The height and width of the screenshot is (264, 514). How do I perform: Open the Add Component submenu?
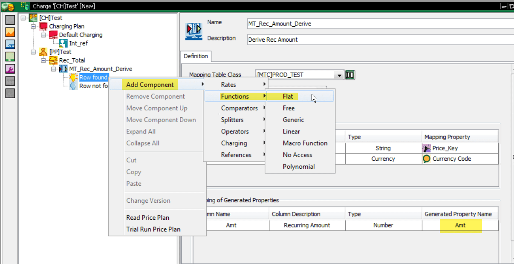(x=157, y=85)
